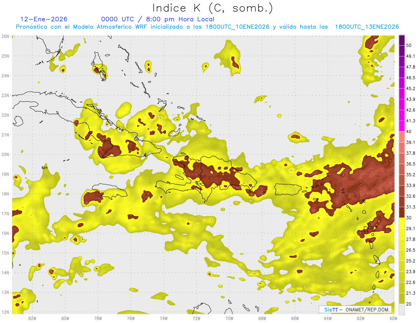418x323 pixels.
Task: Click the 18N latitude label
Action: pos(5,194)
